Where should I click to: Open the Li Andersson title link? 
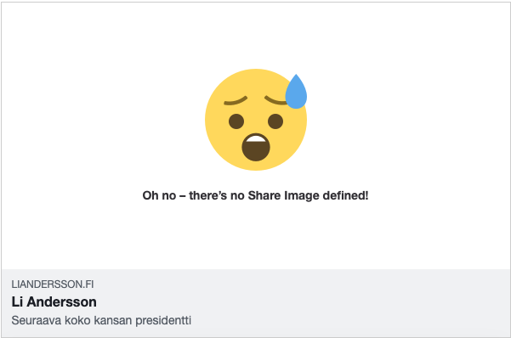point(54,301)
